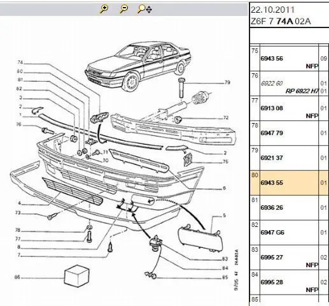
Task: Click callout 77 in the diagram
Action: click(18, 239)
